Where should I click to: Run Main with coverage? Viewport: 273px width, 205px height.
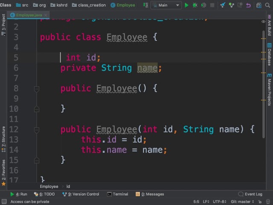point(203,5)
